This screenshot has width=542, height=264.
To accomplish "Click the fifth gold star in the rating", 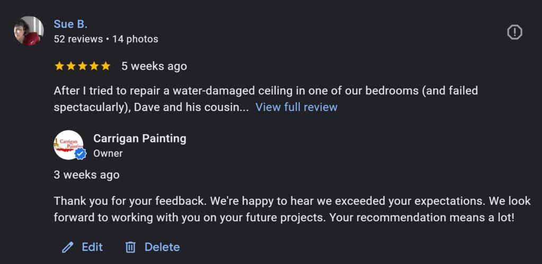I will click(106, 66).
